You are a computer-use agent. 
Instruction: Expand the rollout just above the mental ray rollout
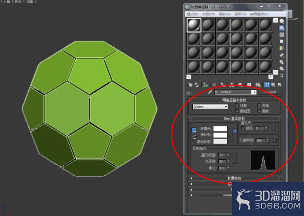(x=210, y=190)
